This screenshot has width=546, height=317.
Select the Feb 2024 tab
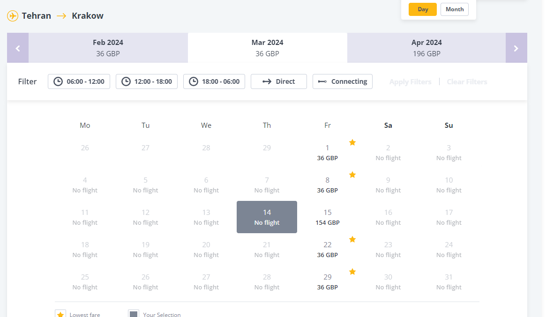pos(108,48)
